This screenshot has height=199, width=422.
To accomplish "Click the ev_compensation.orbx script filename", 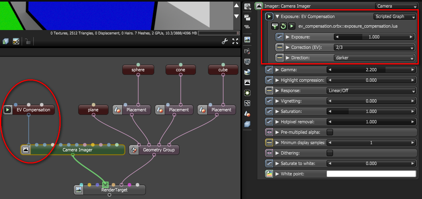I will (x=348, y=26).
